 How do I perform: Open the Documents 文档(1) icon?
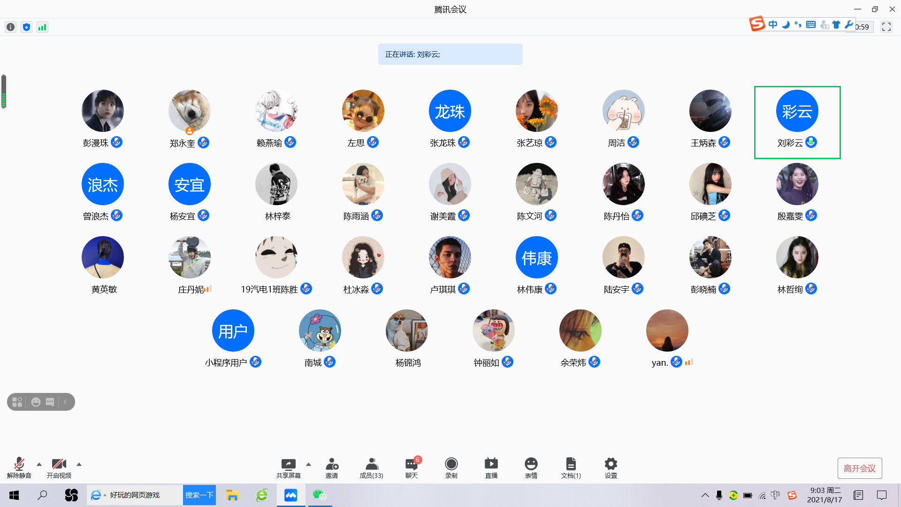click(x=571, y=468)
